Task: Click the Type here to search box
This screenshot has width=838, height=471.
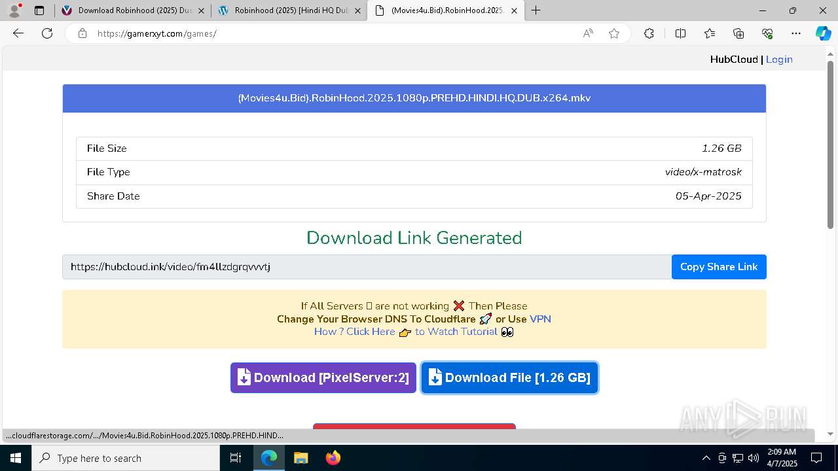Action: (x=126, y=458)
